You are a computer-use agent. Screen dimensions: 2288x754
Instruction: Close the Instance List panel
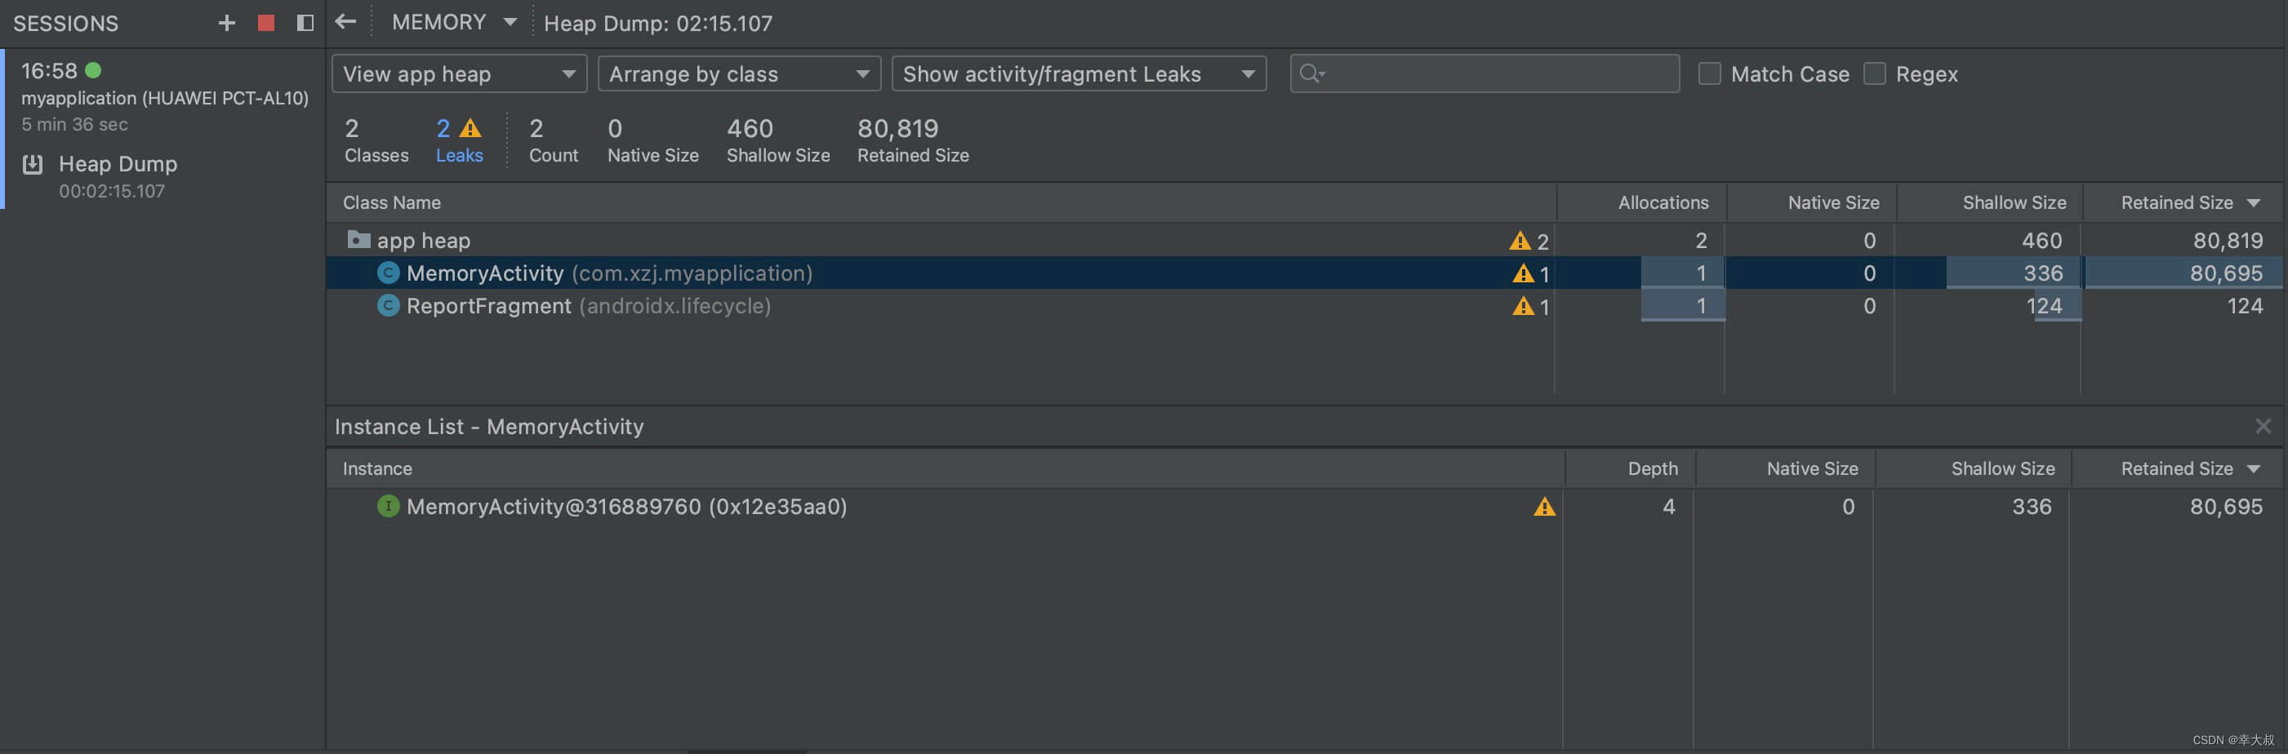coord(2261,426)
